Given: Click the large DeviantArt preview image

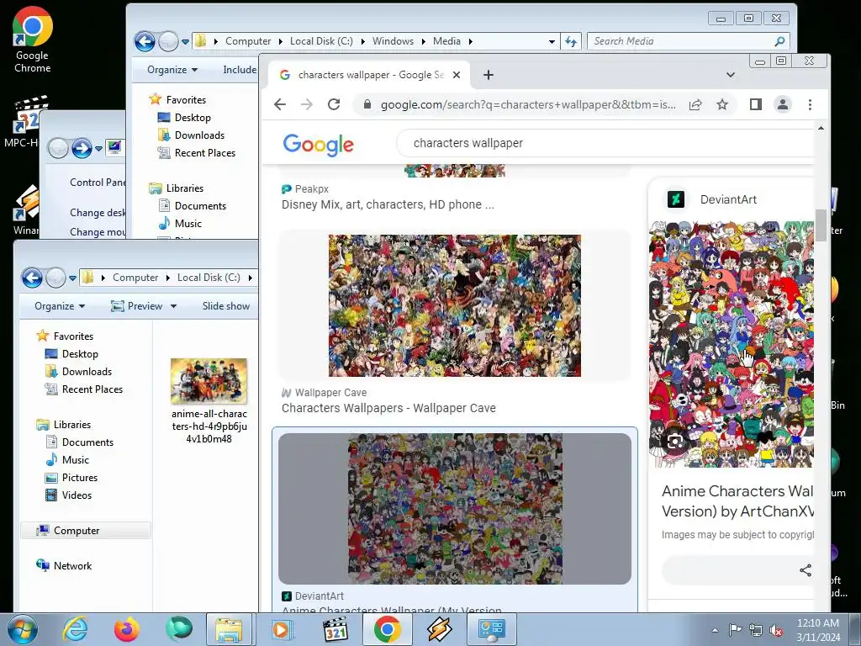Looking at the screenshot, I should (x=732, y=344).
